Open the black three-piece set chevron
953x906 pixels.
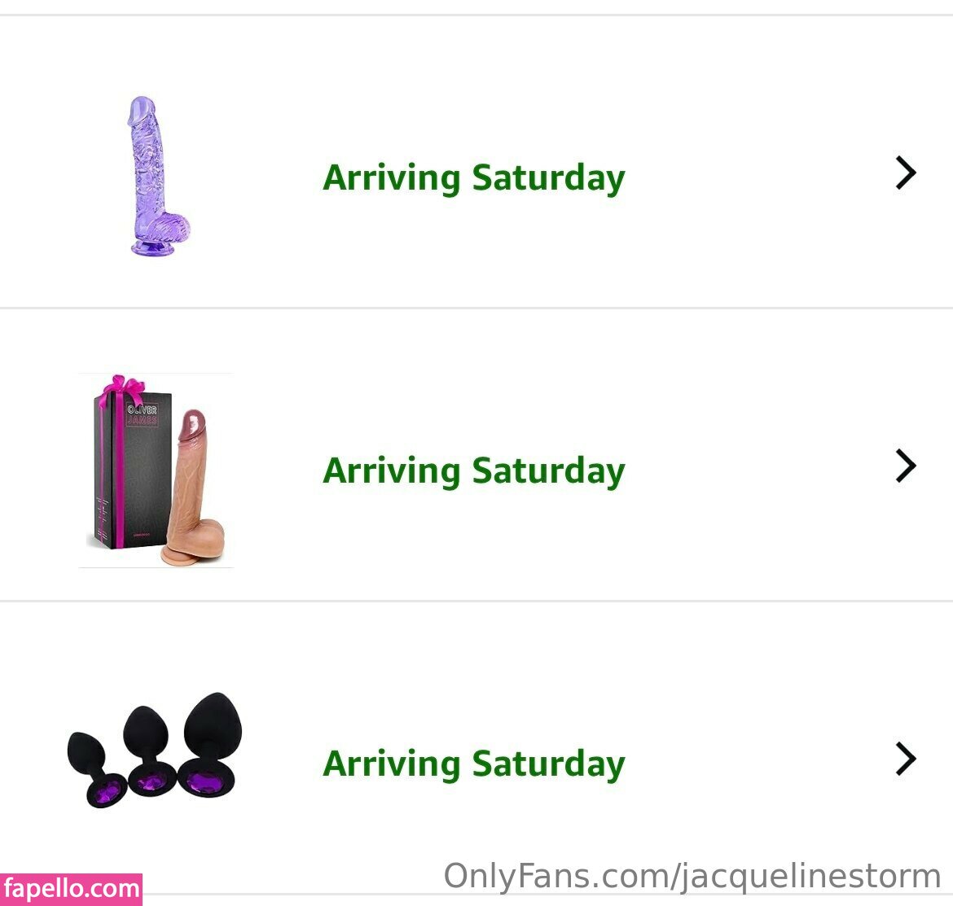[x=906, y=759]
